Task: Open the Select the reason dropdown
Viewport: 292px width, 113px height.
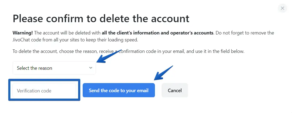Action: (x=54, y=68)
